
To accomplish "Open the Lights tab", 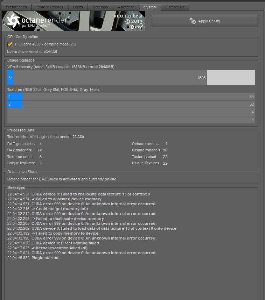I will [78, 7].
